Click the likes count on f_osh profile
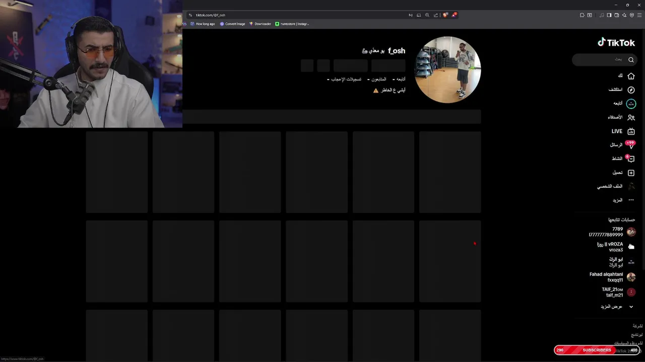The height and width of the screenshot is (362, 645). [344, 79]
